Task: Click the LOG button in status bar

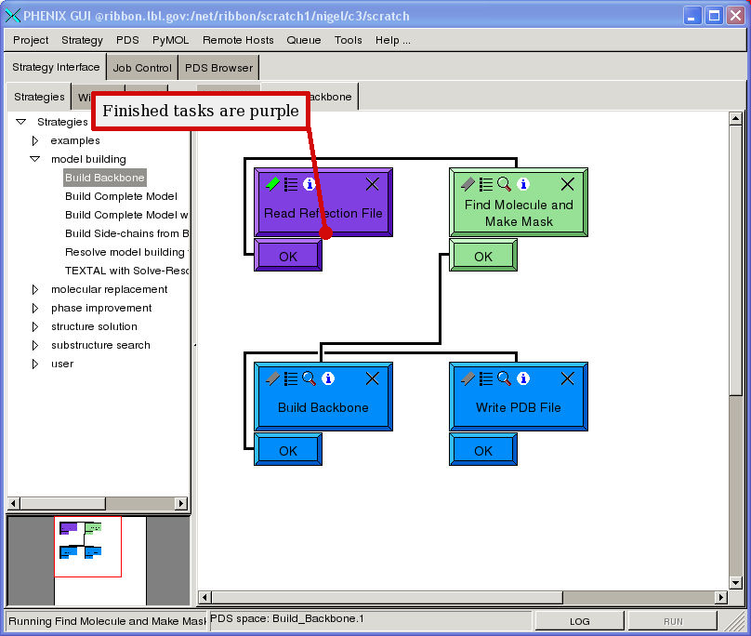Action: pyautogui.click(x=579, y=621)
